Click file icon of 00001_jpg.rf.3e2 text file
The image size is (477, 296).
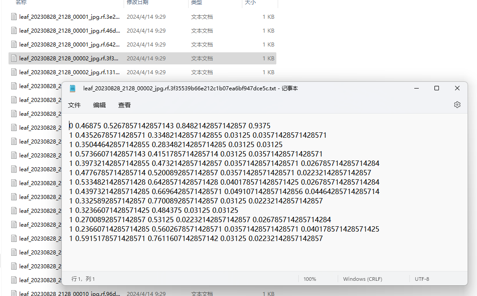(14, 17)
